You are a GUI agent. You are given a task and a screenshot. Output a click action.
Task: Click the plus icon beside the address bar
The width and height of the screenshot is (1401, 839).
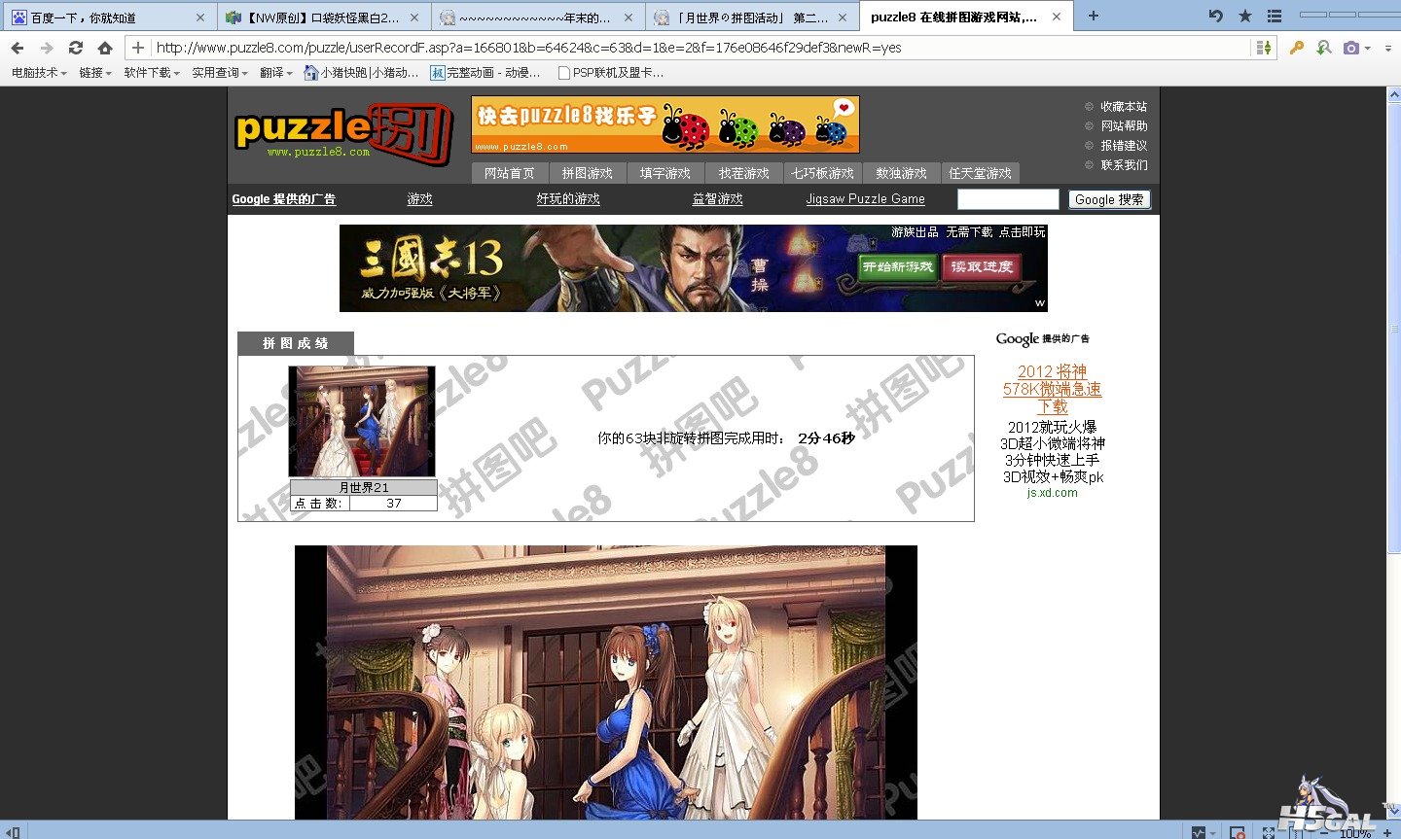[x=138, y=48]
